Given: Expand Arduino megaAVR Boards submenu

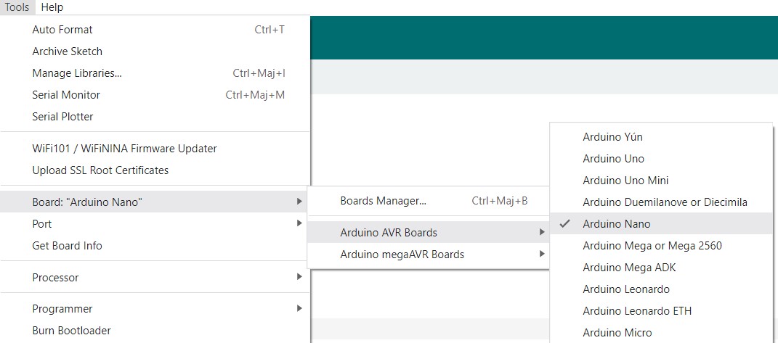Looking at the screenshot, I should [402, 255].
